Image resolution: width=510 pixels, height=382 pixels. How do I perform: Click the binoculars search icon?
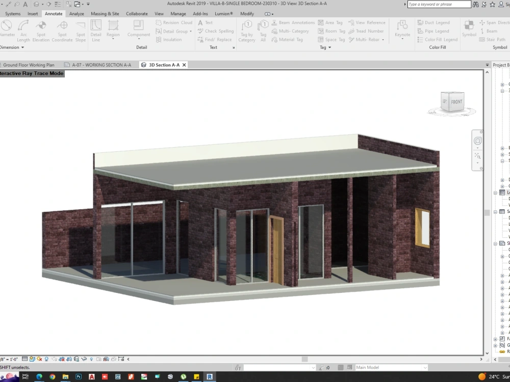click(x=475, y=4)
